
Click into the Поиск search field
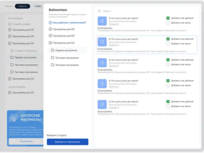click(x=147, y=11)
